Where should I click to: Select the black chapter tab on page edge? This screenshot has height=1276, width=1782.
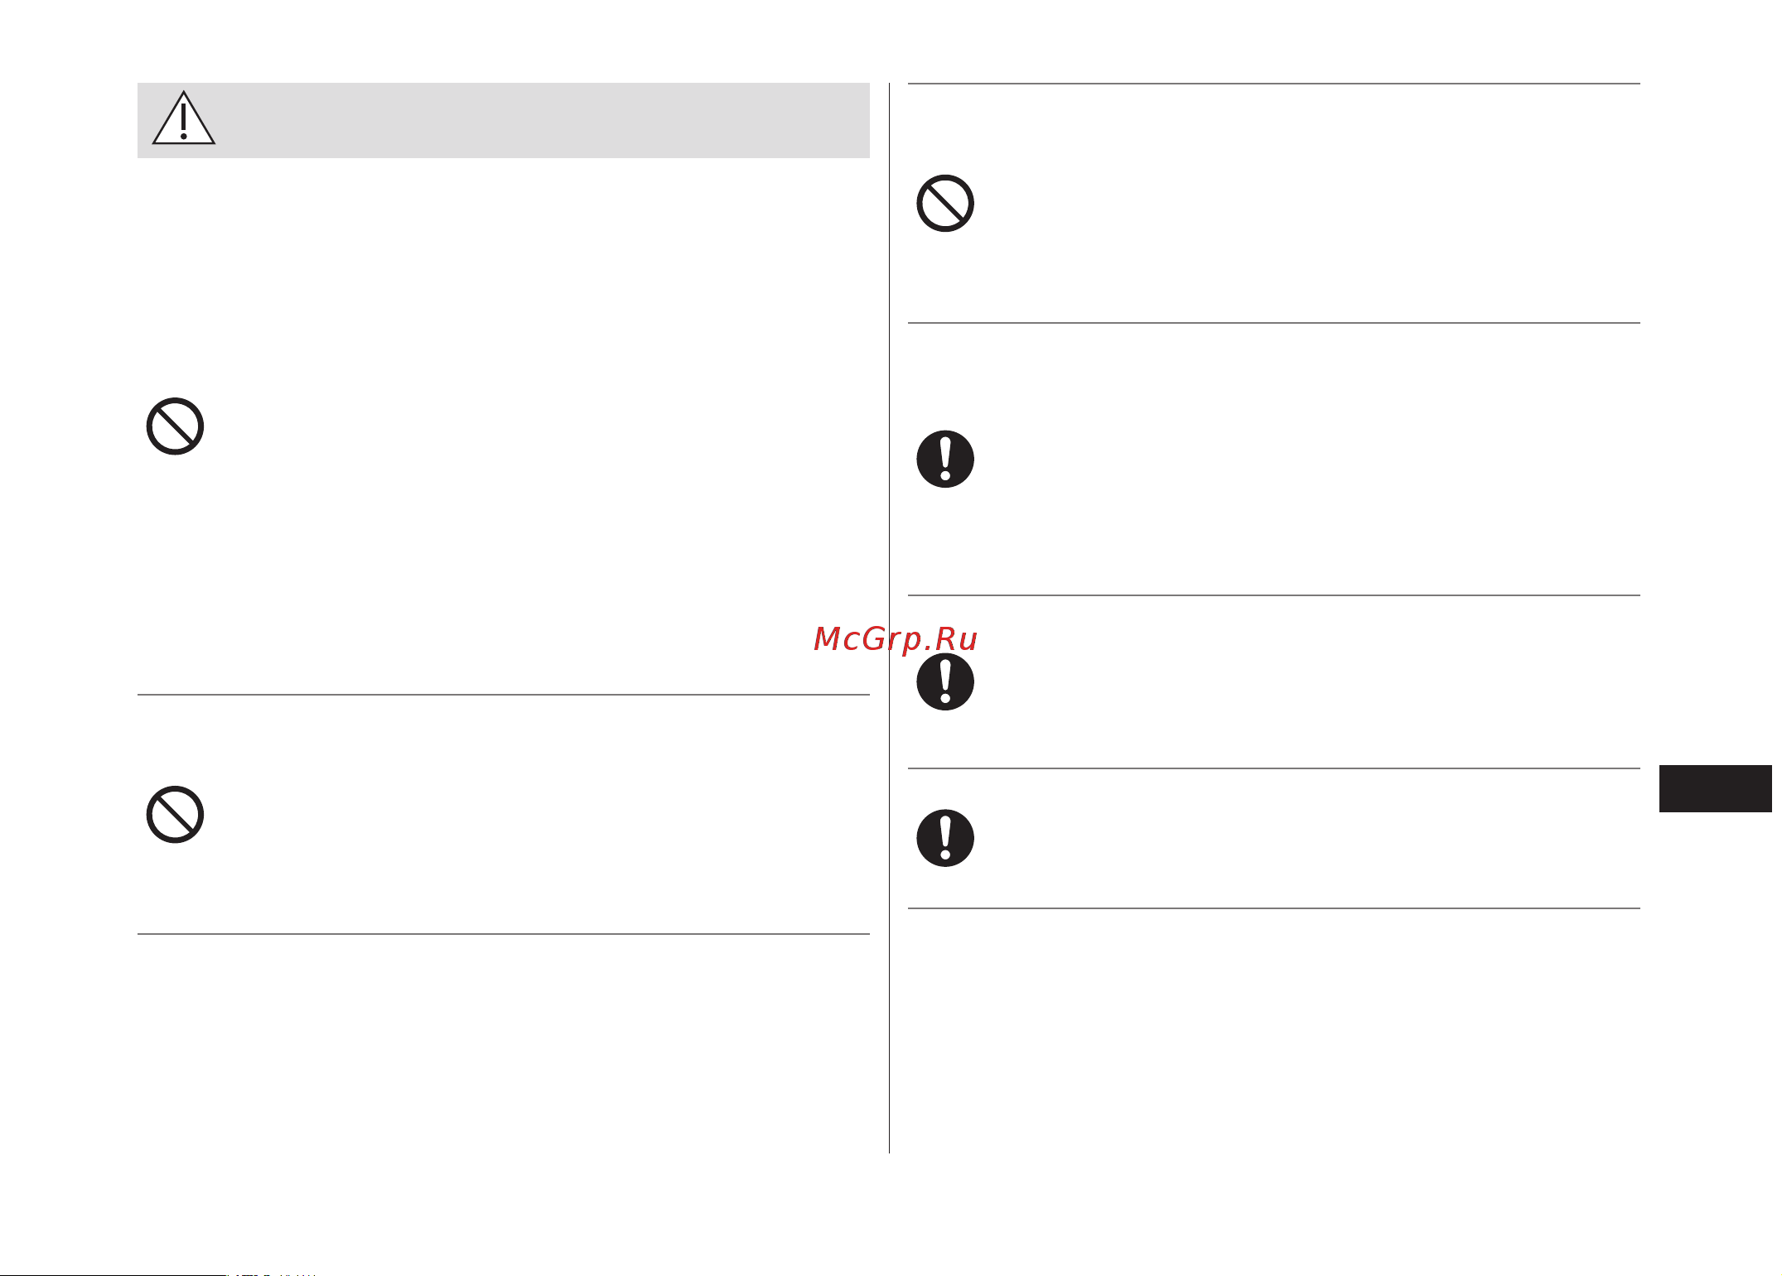point(1714,789)
